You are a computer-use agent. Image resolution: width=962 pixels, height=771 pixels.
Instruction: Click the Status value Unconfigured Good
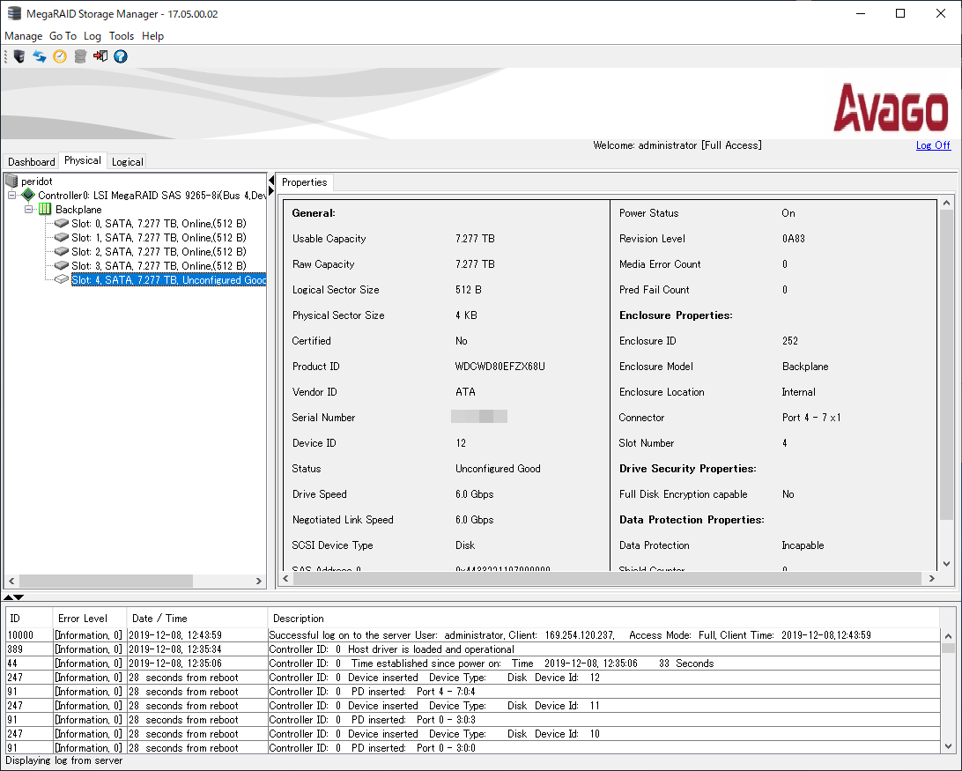click(498, 469)
